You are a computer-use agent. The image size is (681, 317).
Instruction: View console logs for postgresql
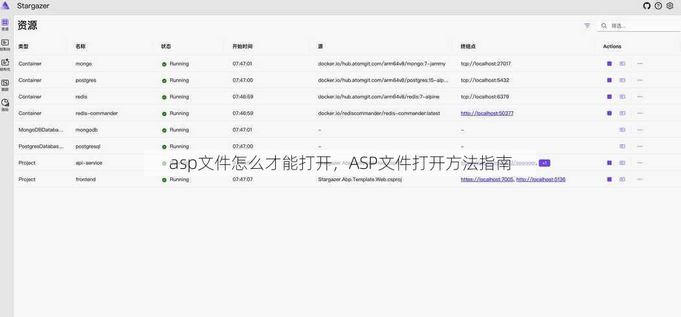coord(622,146)
